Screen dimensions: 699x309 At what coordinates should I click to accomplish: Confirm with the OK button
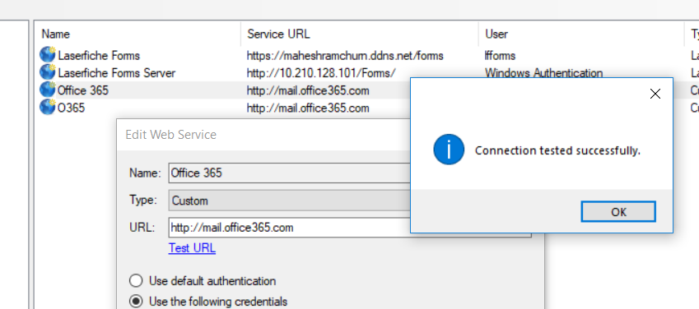pos(618,212)
